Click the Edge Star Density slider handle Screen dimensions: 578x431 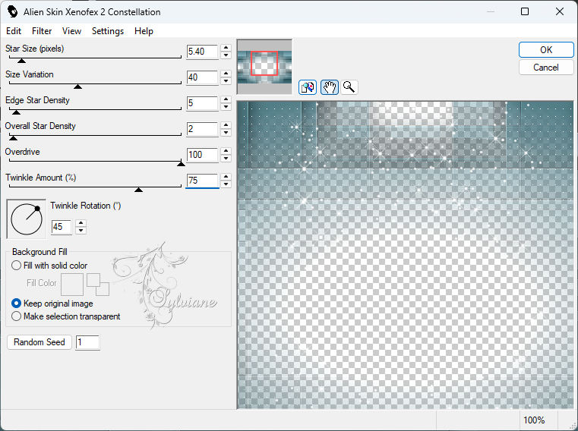(16, 112)
